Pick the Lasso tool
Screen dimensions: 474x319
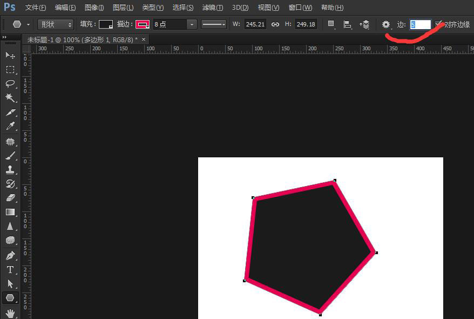pyautogui.click(x=10, y=84)
